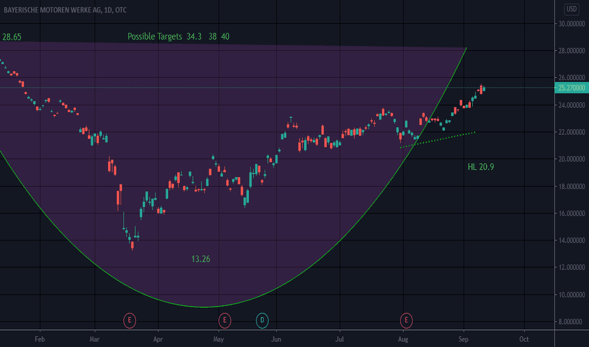
Task: Click the Jun label on time axis
Action: pyautogui.click(x=276, y=339)
